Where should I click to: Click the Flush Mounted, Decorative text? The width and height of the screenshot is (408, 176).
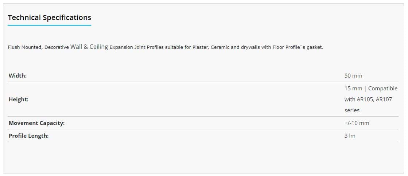click(x=38, y=48)
